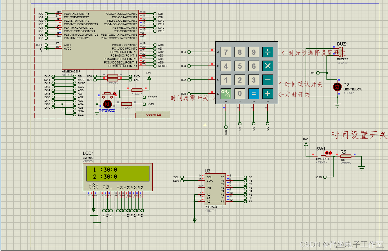This screenshot has width=388, height=251.
Task: Select the U3 PCF8574 chip
Action: 215,189
